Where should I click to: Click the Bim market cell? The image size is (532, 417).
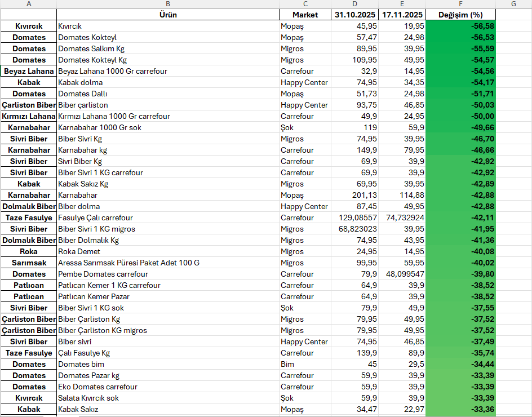point(305,364)
